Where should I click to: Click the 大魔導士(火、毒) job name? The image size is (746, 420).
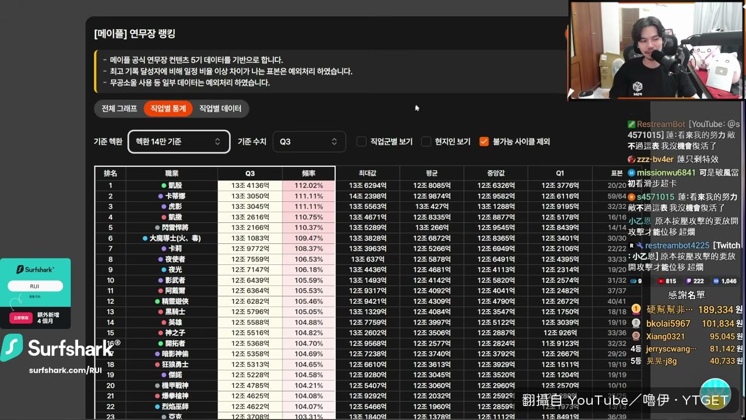(175, 238)
